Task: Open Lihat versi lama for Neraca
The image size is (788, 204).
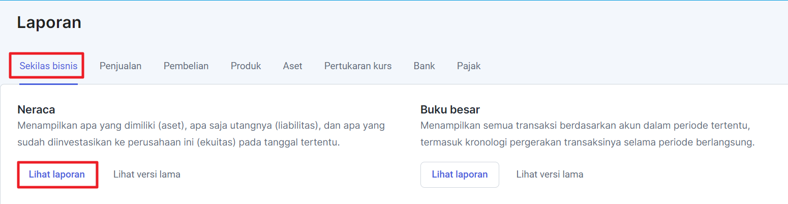Action: 147,174
